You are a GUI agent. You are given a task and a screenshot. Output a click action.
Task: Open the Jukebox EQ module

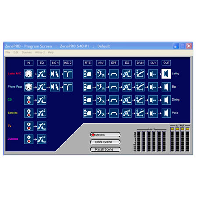(42, 139)
